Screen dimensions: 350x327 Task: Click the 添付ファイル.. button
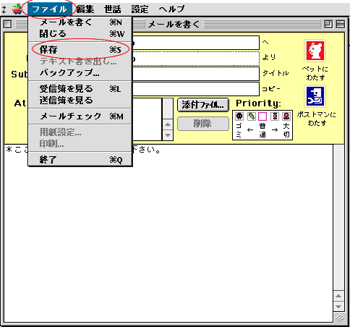point(203,105)
